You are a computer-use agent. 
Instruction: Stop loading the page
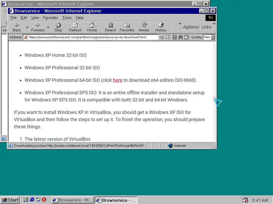(58, 27)
